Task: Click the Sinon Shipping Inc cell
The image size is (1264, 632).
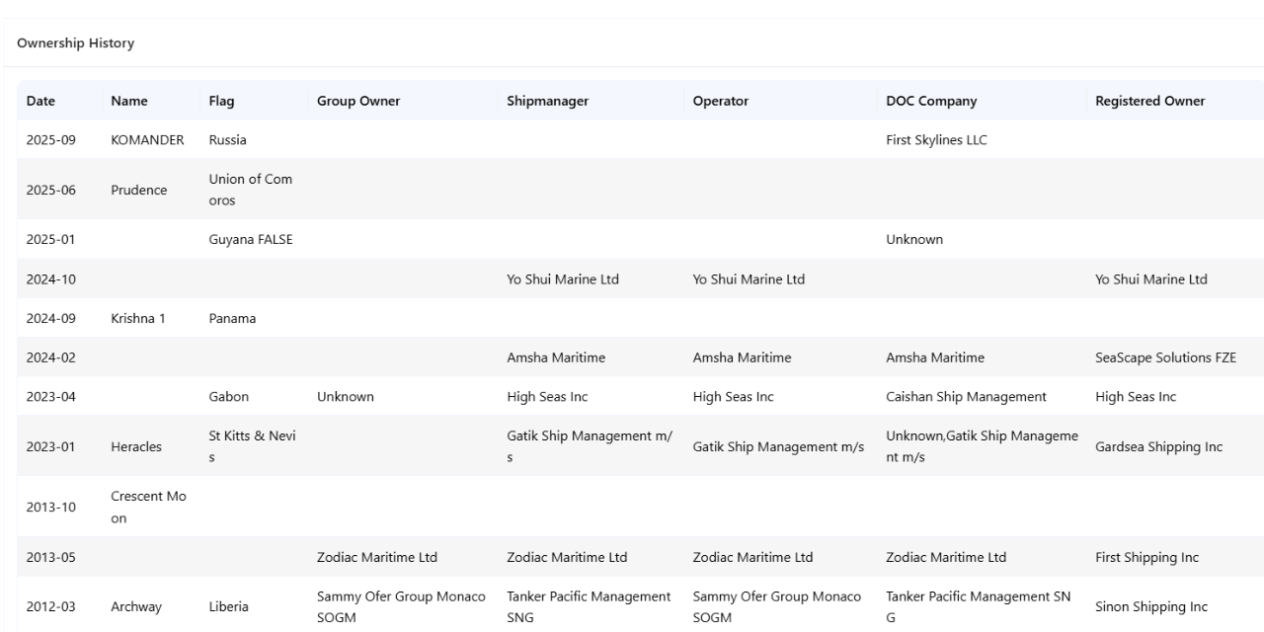Action: (x=1150, y=606)
